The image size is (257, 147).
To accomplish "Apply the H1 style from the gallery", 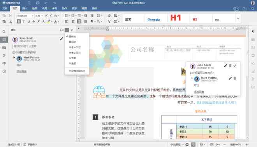I will click(x=178, y=18).
